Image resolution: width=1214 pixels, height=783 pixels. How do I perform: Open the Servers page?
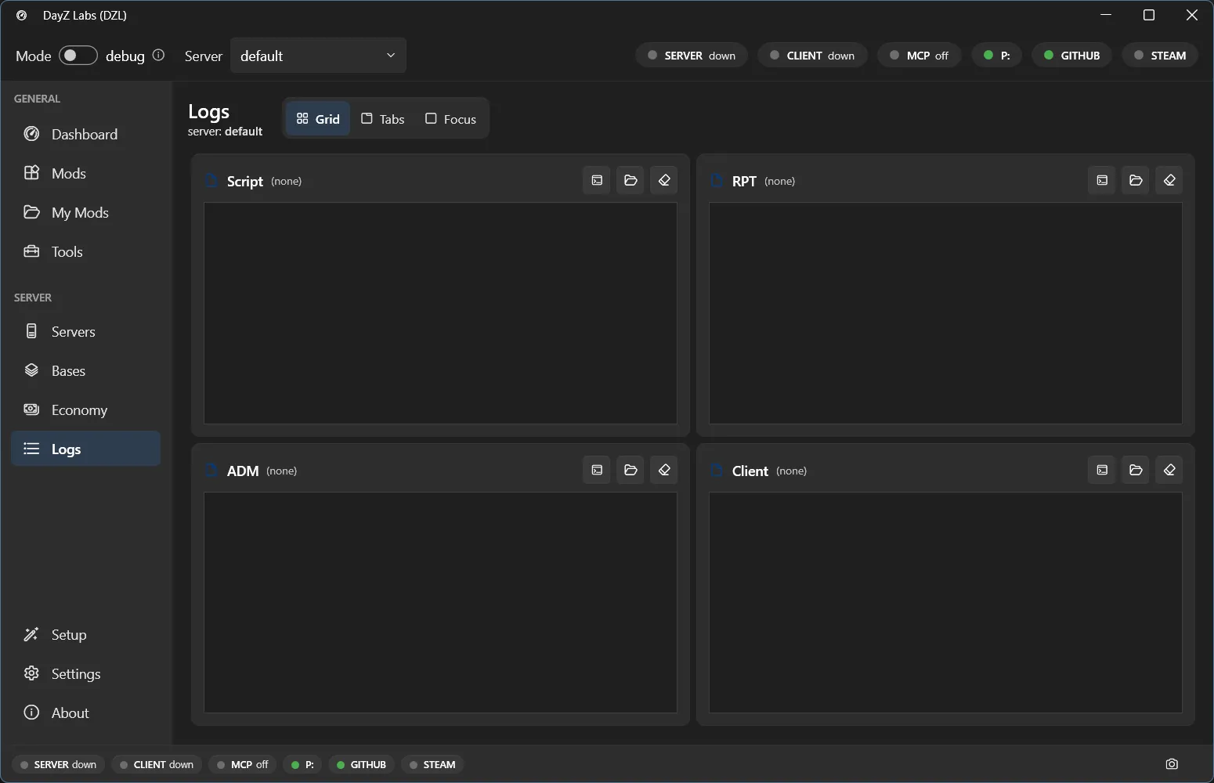85,331
